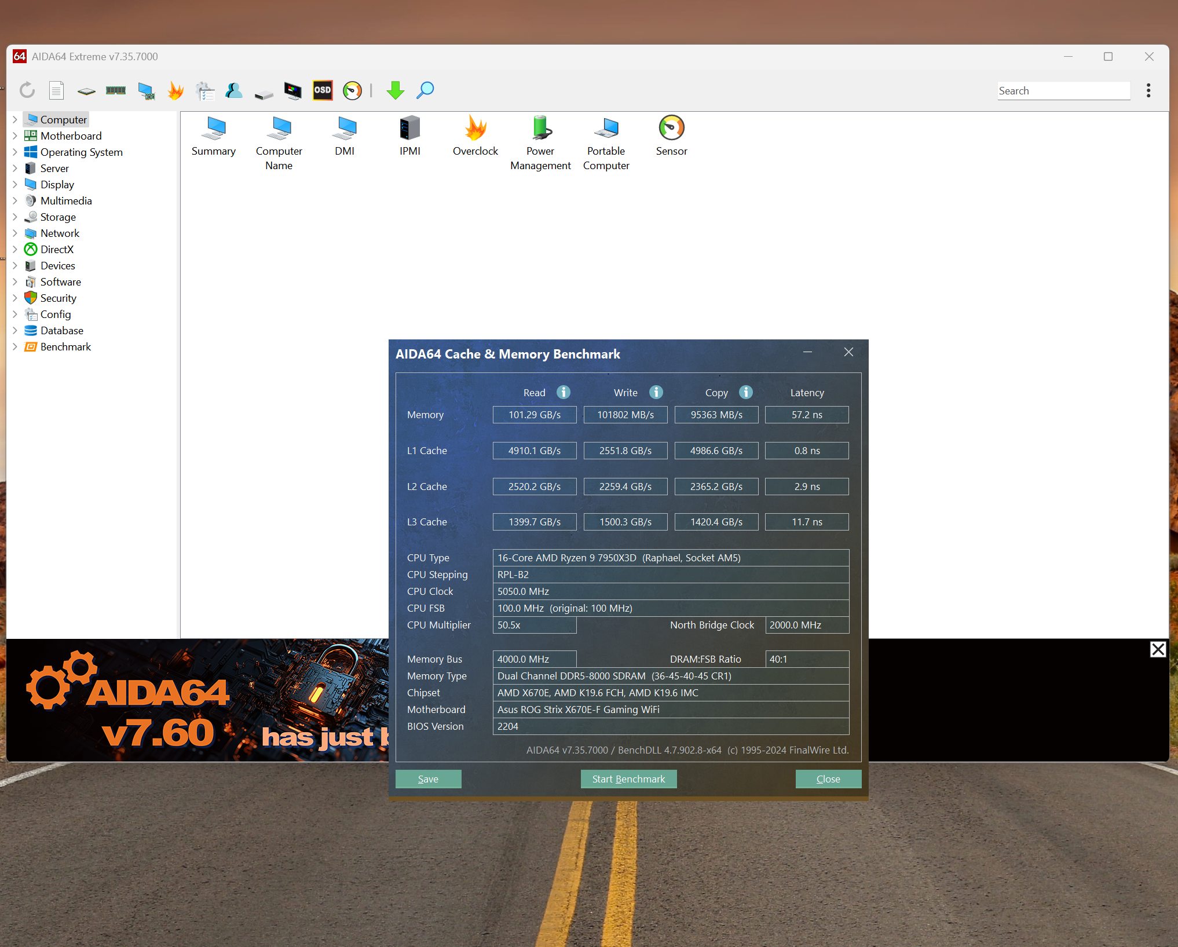The image size is (1178, 947).
Task: Open the monitor diagnostics toolbar icon
Action: coord(293,91)
